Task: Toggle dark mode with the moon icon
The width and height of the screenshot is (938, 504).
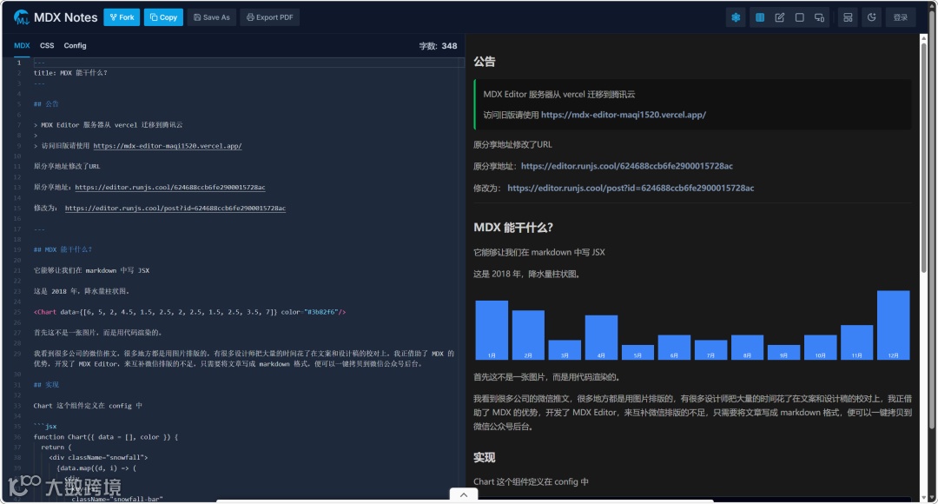Action: coord(872,17)
